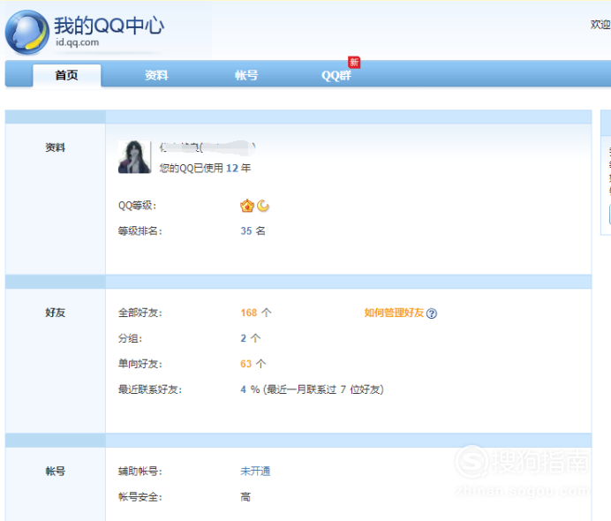Click the 最近联系好友 label

pos(150,389)
